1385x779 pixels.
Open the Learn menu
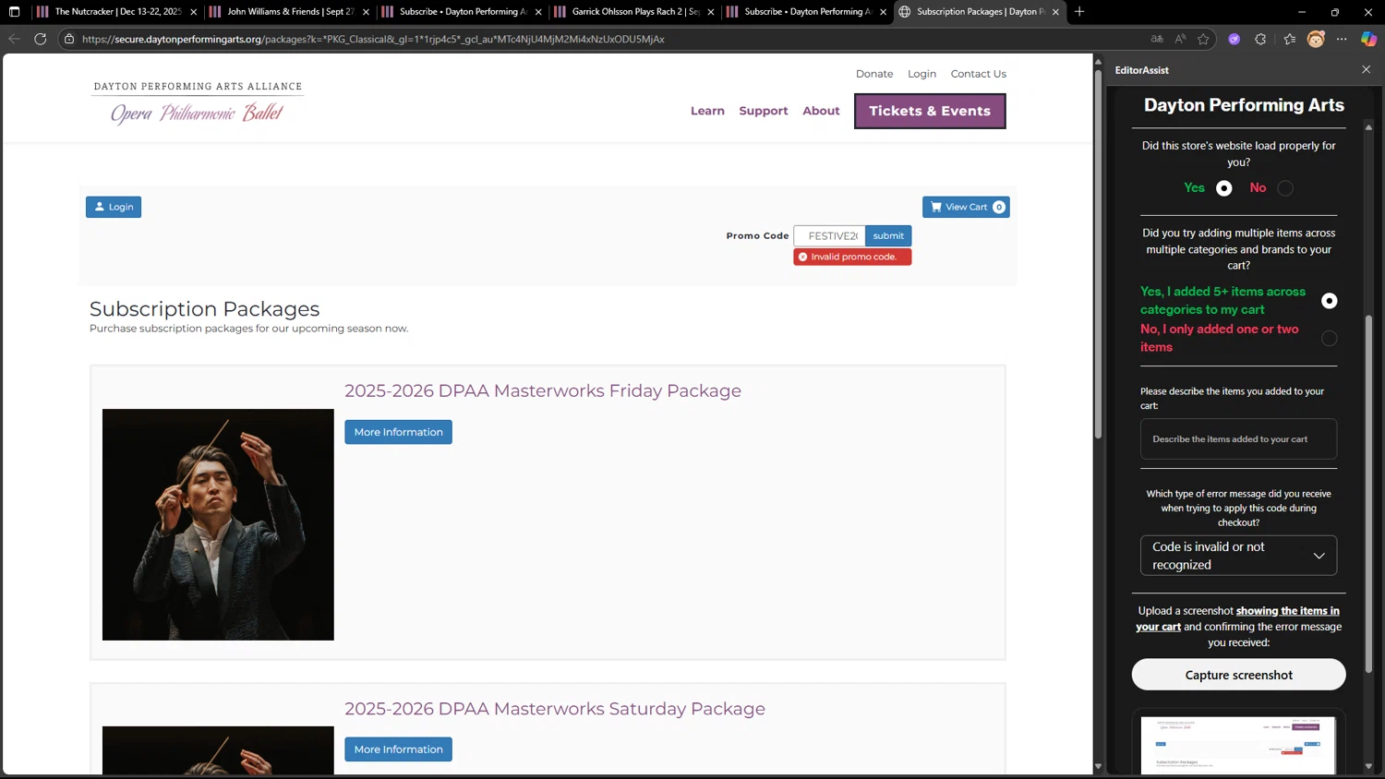(707, 111)
